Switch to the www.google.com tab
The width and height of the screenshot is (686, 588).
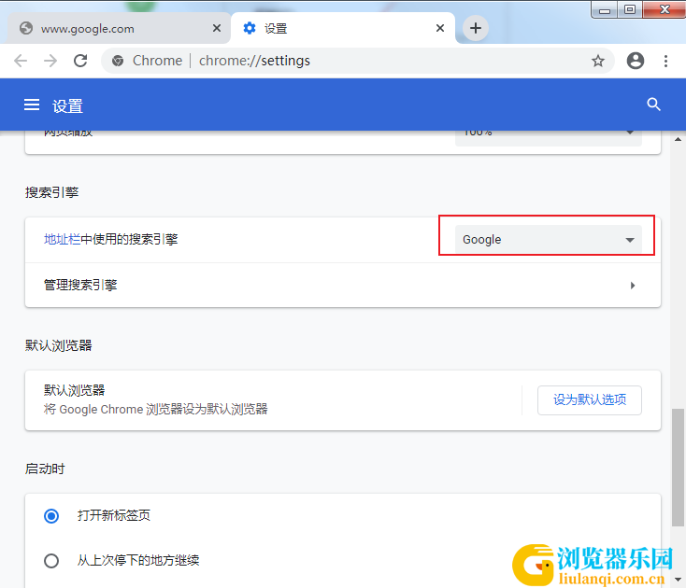pos(119,28)
